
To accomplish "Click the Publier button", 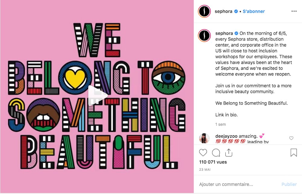I will [289, 184].
